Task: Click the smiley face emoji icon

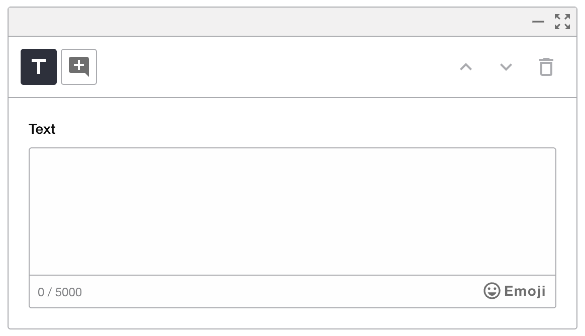Action: pos(492,291)
